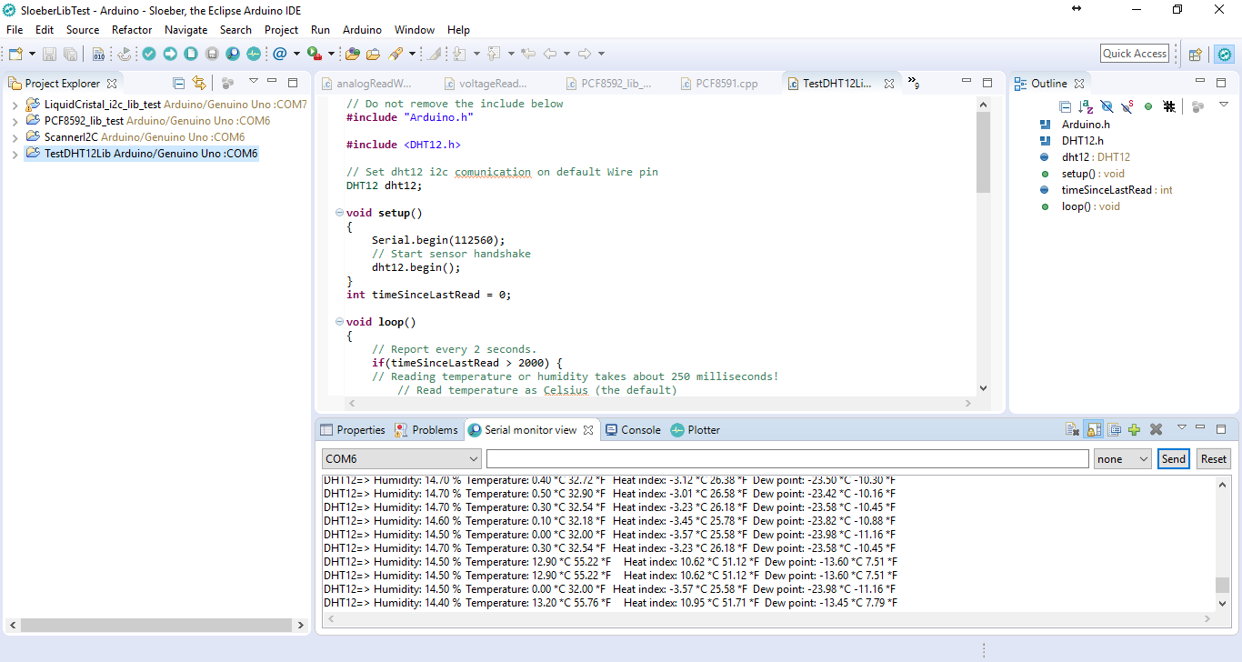
Task: Click the green plus add port icon
Action: (x=1134, y=429)
